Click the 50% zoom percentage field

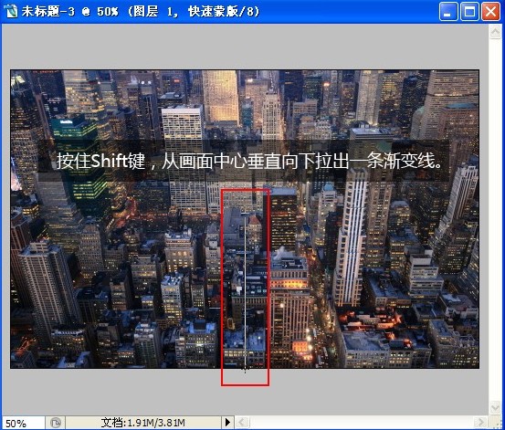(23, 423)
